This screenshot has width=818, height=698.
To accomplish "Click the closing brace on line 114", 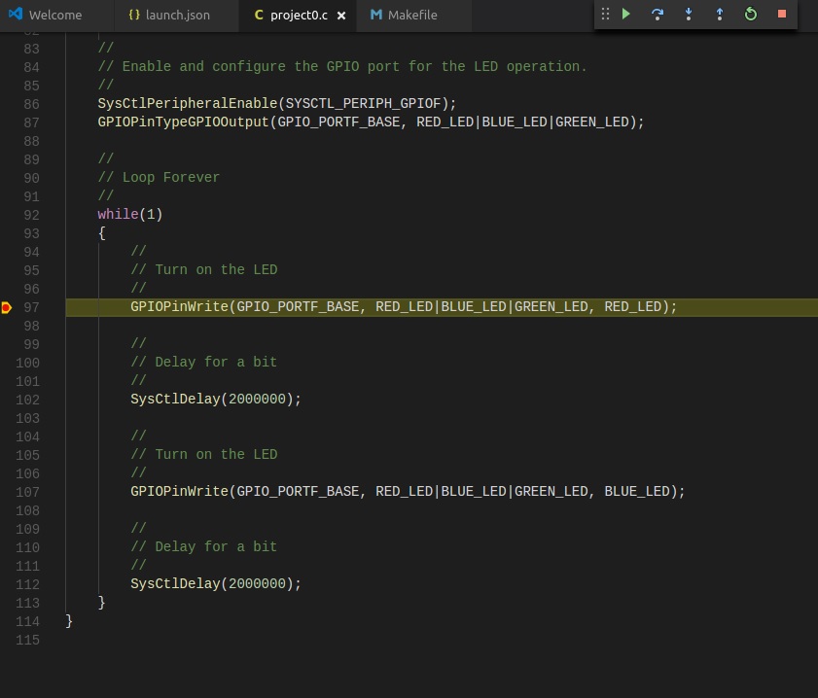I will (69, 621).
